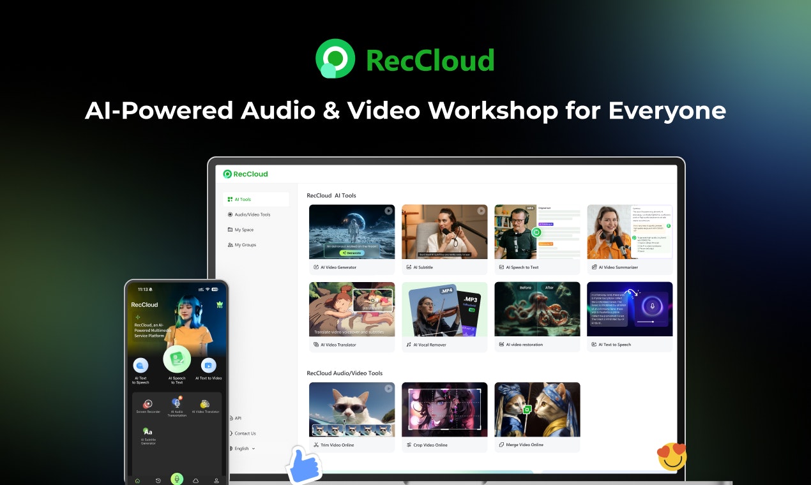811x485 pixels.
Task: Tap green microphone button in phone bottom bar
Action: (177, 479)
